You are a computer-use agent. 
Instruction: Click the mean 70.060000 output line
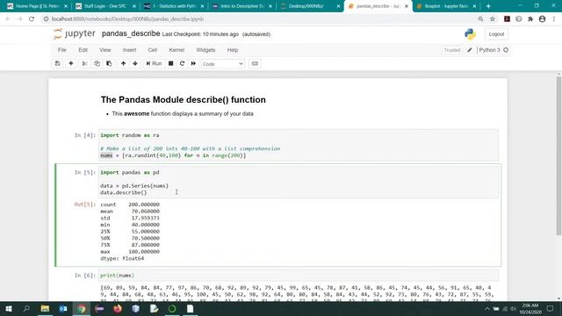click(130, 212)
